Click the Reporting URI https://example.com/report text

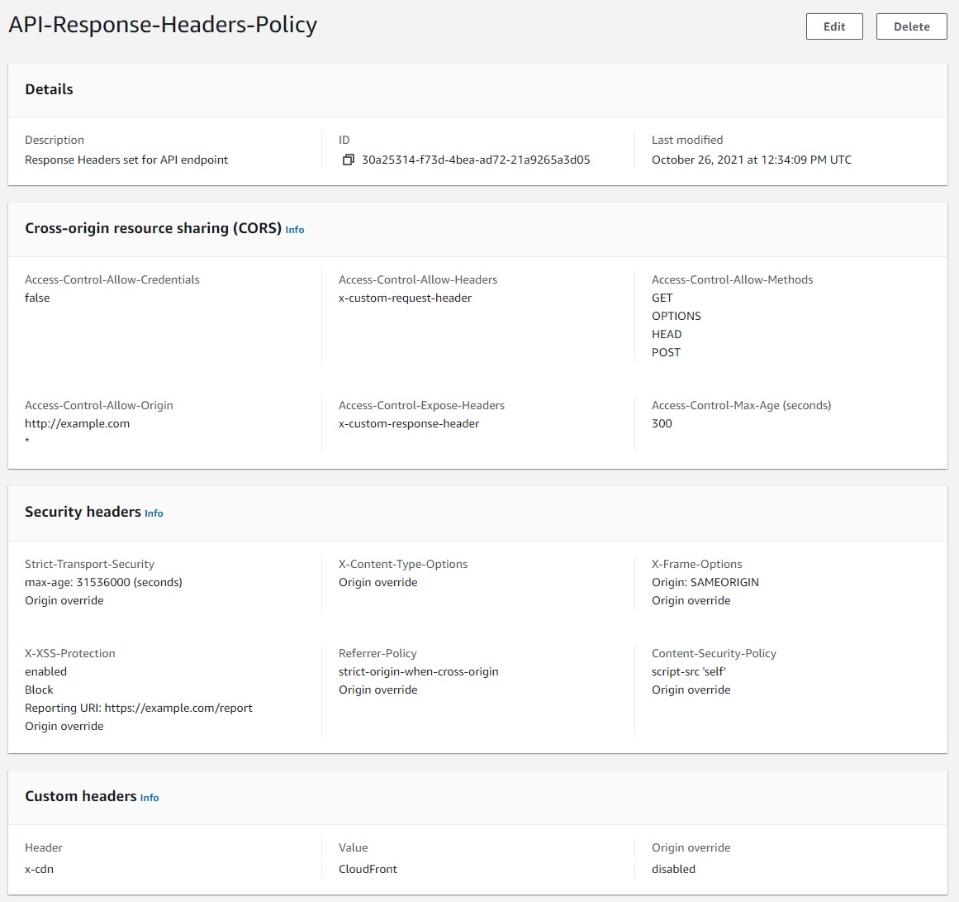[138, 708]
